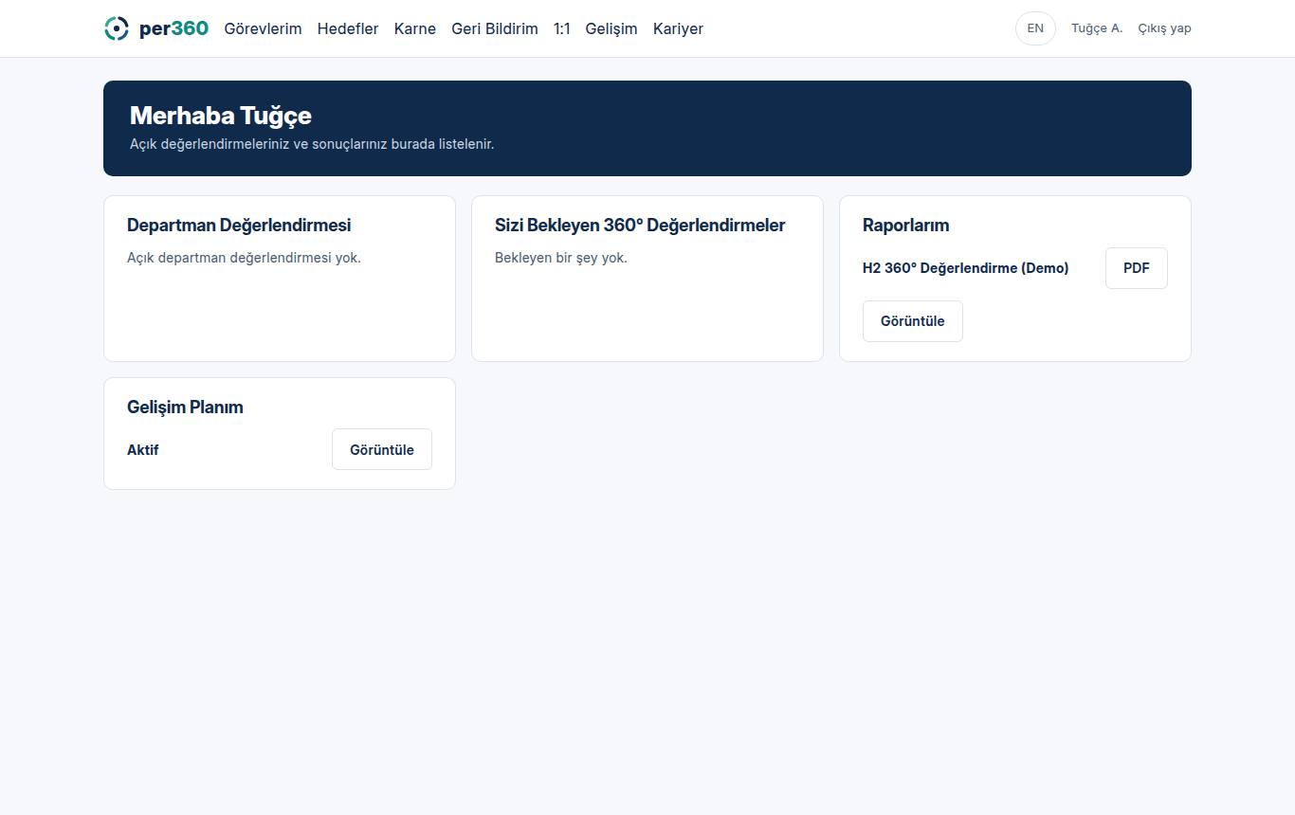The image size is (1295, 815).
Task: Download the H2 360° report PDF
Action: (x=1137, y=268)
